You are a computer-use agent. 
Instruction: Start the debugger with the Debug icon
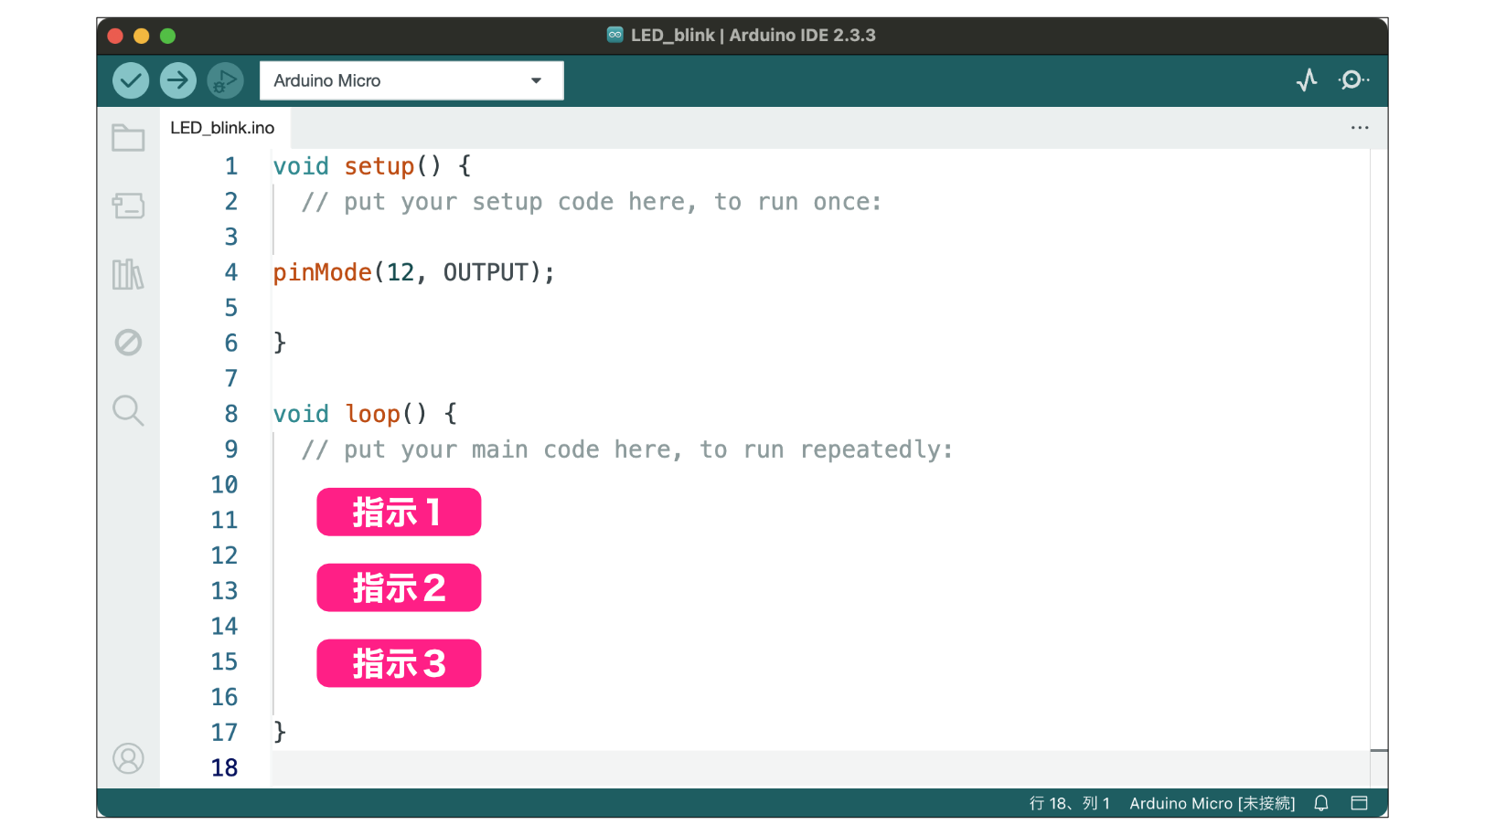coord(225,80)
